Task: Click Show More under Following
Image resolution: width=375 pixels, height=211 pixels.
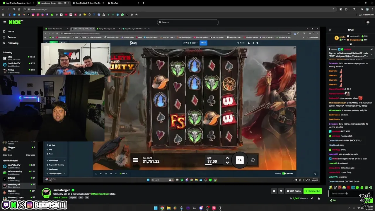Action: point(7,155)
